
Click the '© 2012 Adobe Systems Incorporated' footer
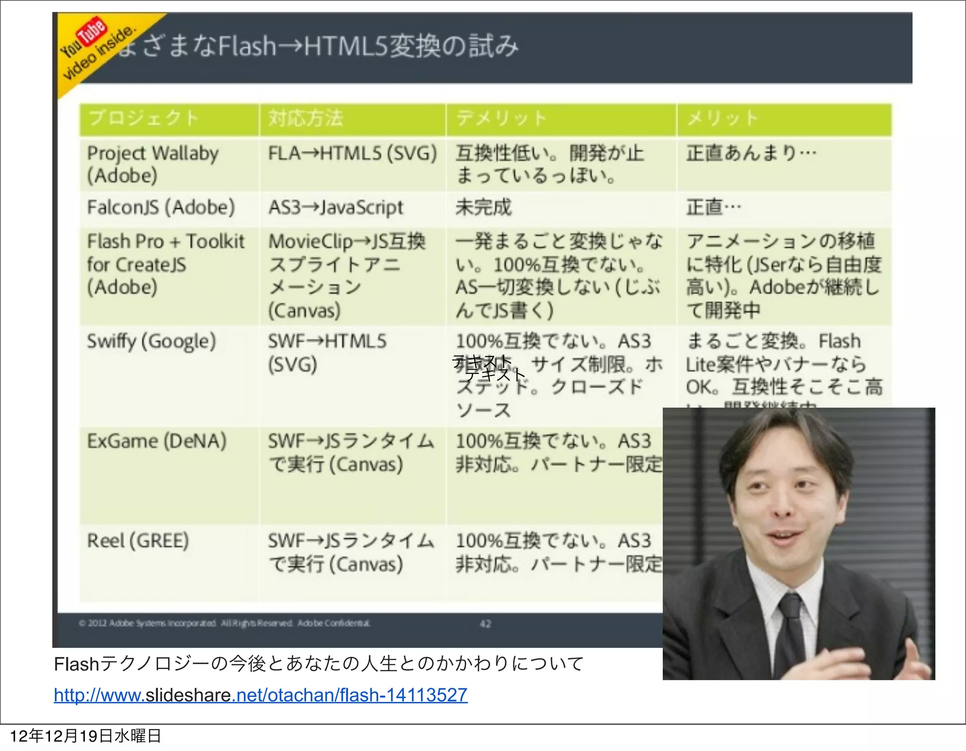pyautogui.click(x=225, y=623)
